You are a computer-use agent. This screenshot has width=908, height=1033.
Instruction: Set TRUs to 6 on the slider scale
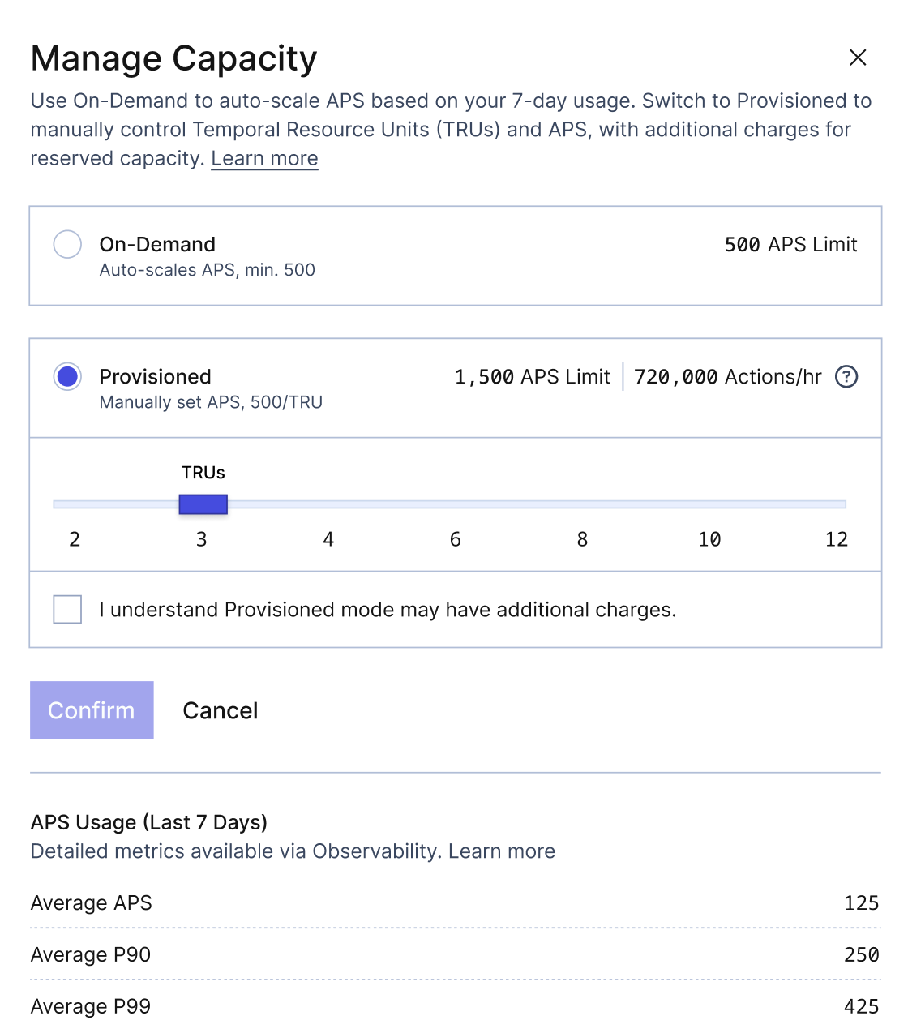click(x=455, y=504)
